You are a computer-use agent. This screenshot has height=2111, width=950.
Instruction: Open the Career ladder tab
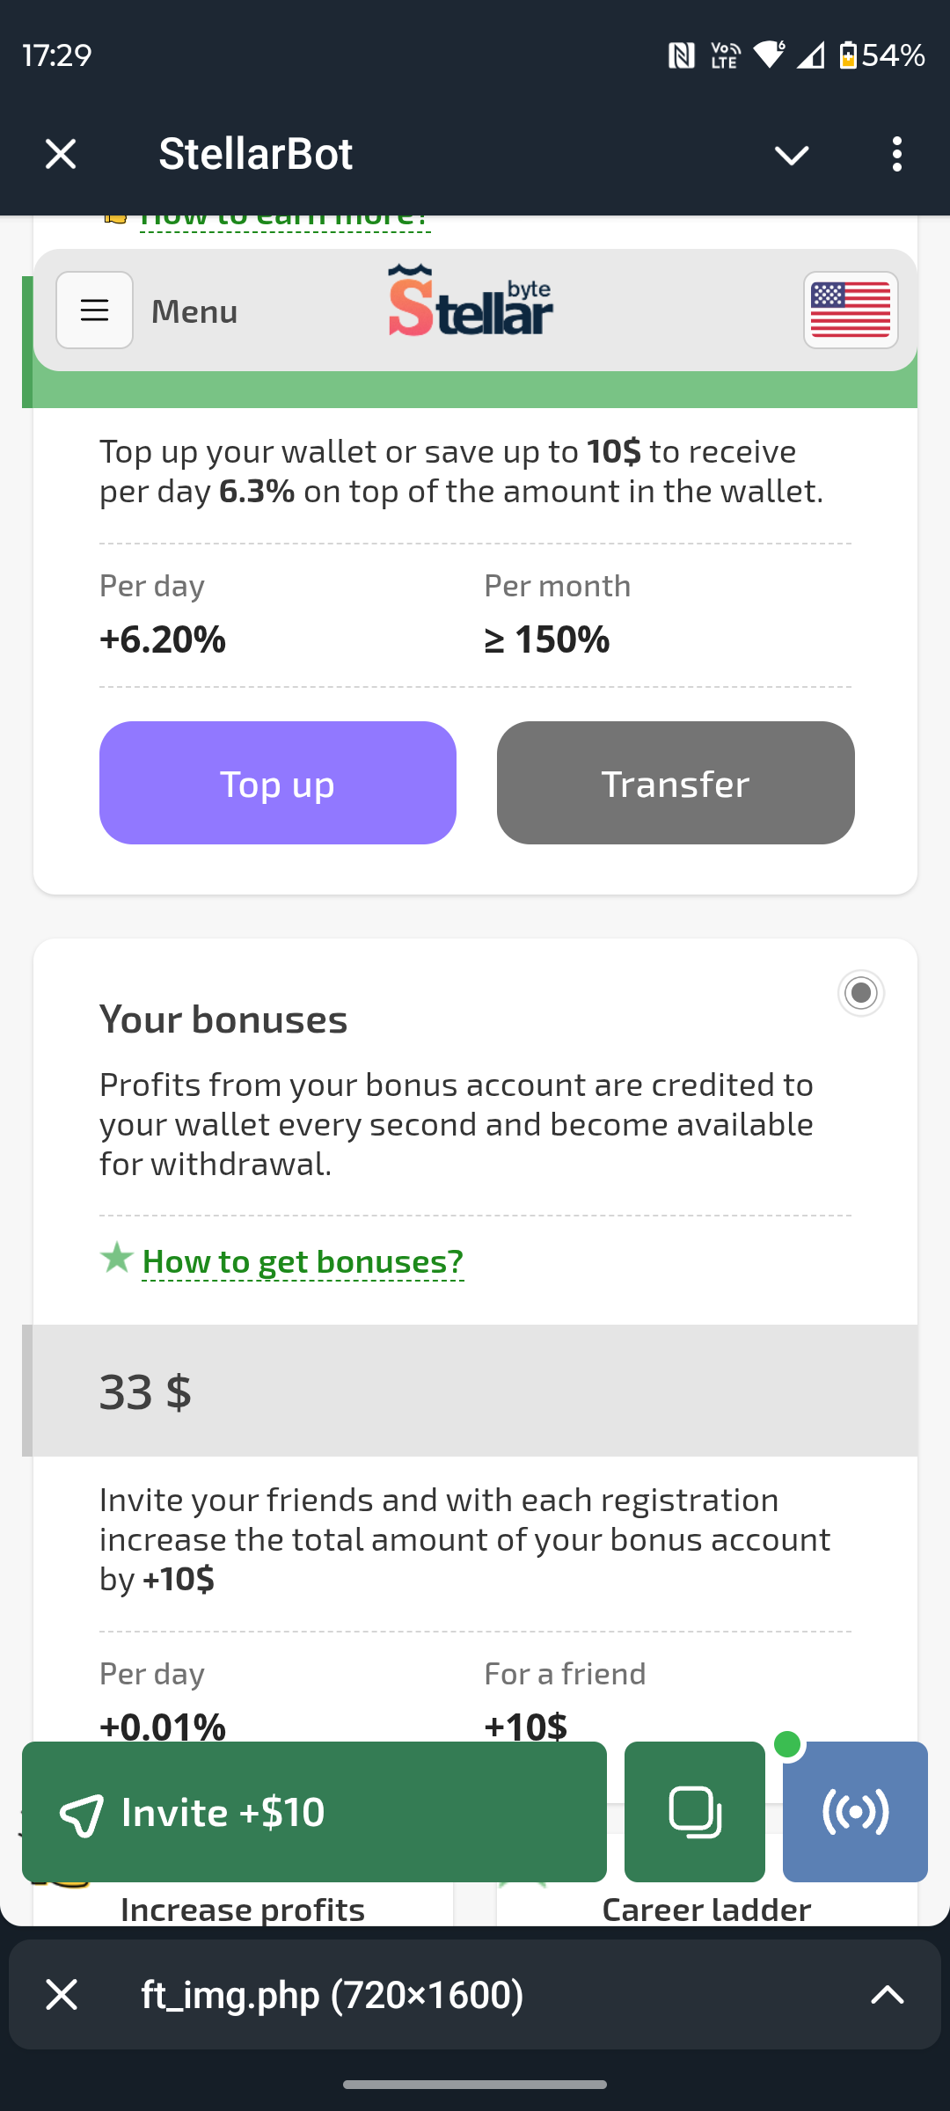tap(705, 1909)
